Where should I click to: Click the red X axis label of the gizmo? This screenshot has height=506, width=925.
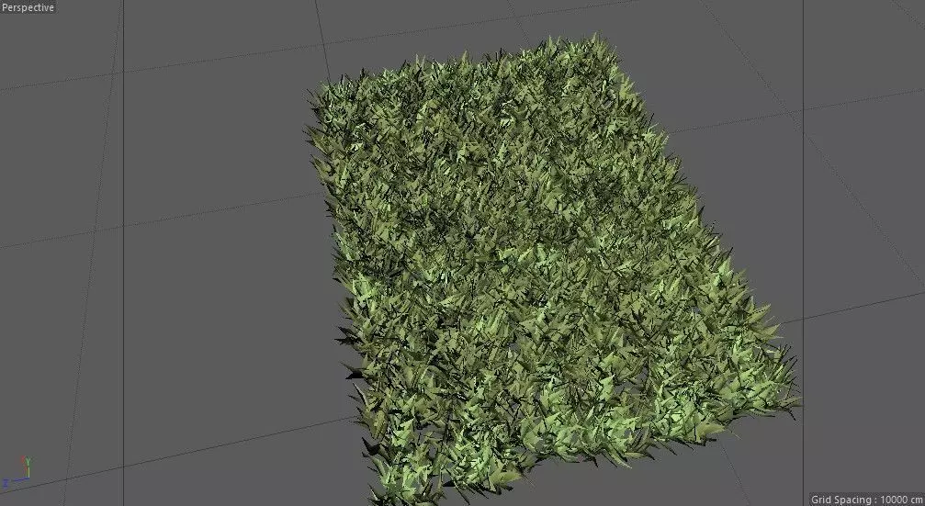[23, 461]
